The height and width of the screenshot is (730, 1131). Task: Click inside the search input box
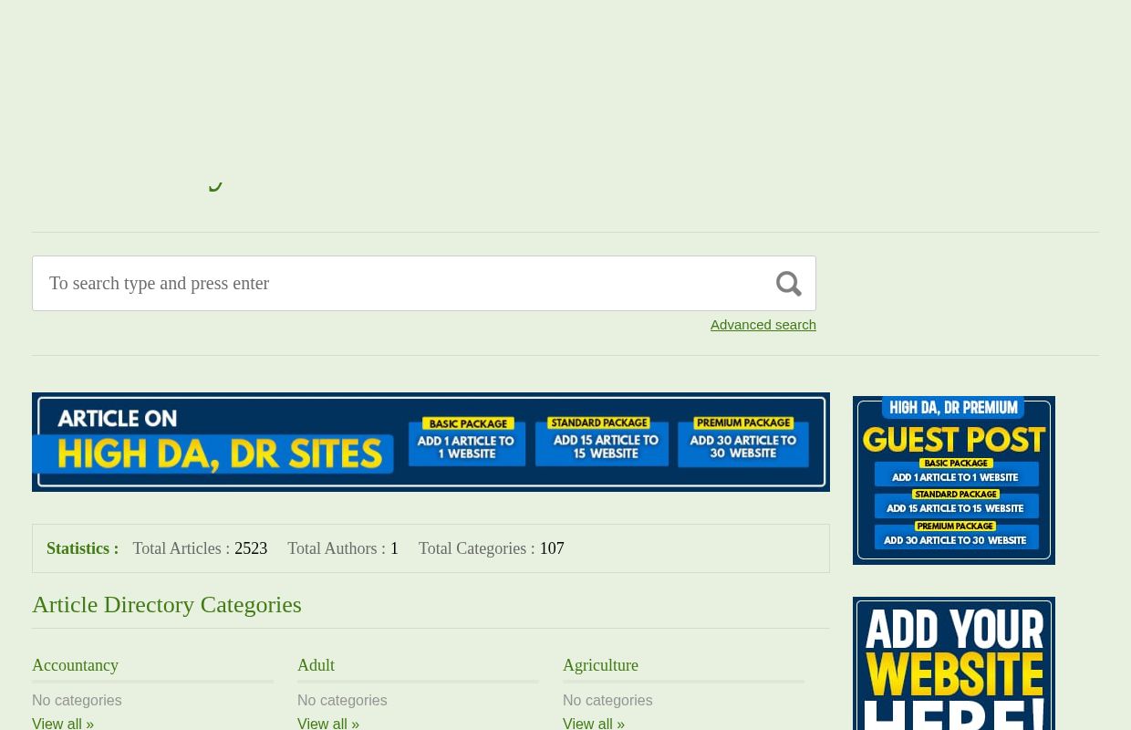[401, 283]
